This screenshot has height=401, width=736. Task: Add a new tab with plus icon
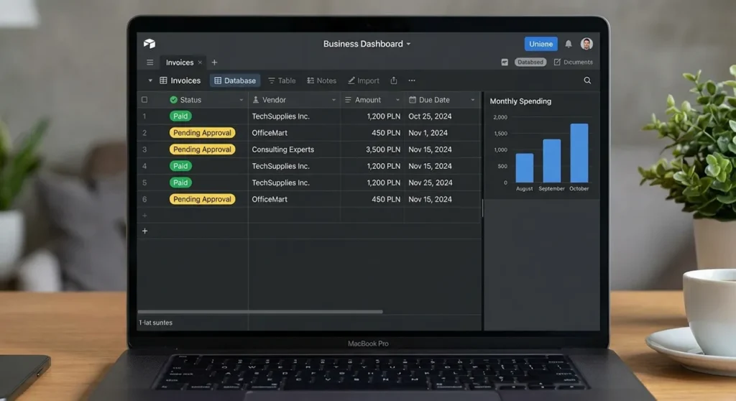pyautogui.click(x=214, y=63)
